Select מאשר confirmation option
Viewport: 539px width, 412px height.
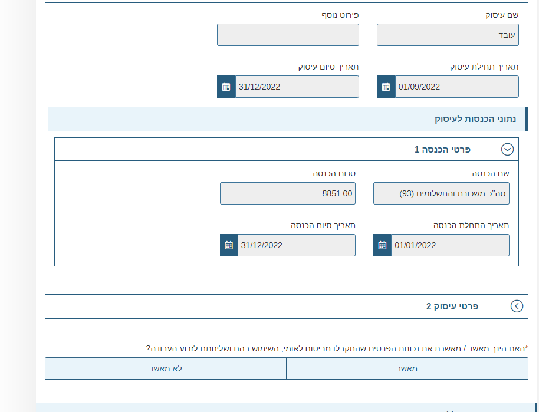pos(407,368)
